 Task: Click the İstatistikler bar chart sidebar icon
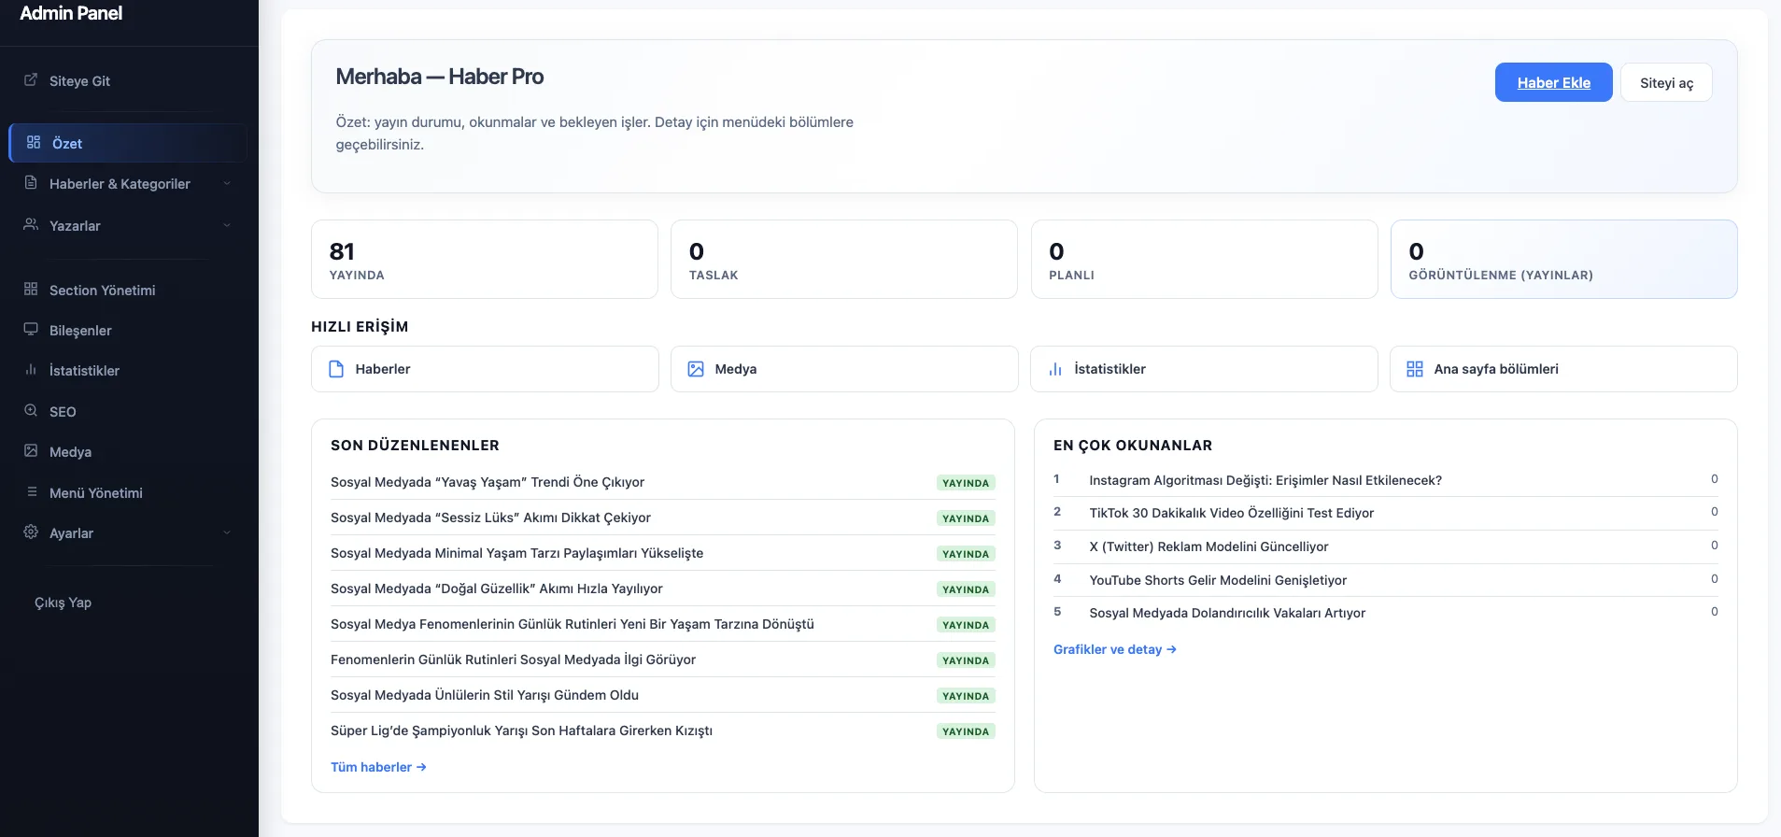tap(31, 370)
